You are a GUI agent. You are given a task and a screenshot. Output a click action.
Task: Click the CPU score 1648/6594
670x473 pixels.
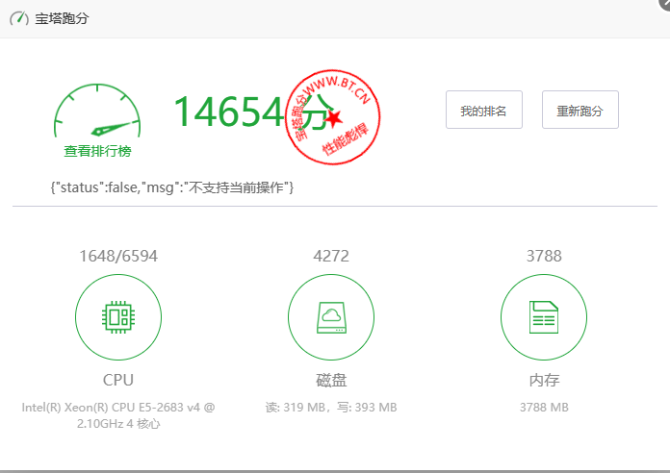[118, 256]
